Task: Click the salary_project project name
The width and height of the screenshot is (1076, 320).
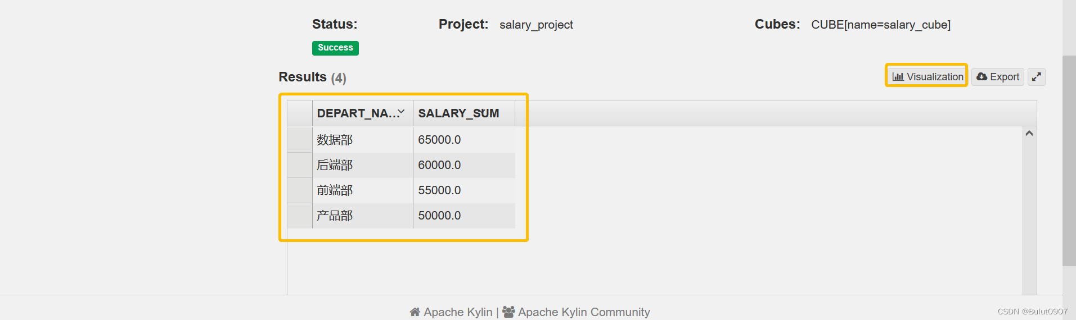Action: tap(536, 25)
